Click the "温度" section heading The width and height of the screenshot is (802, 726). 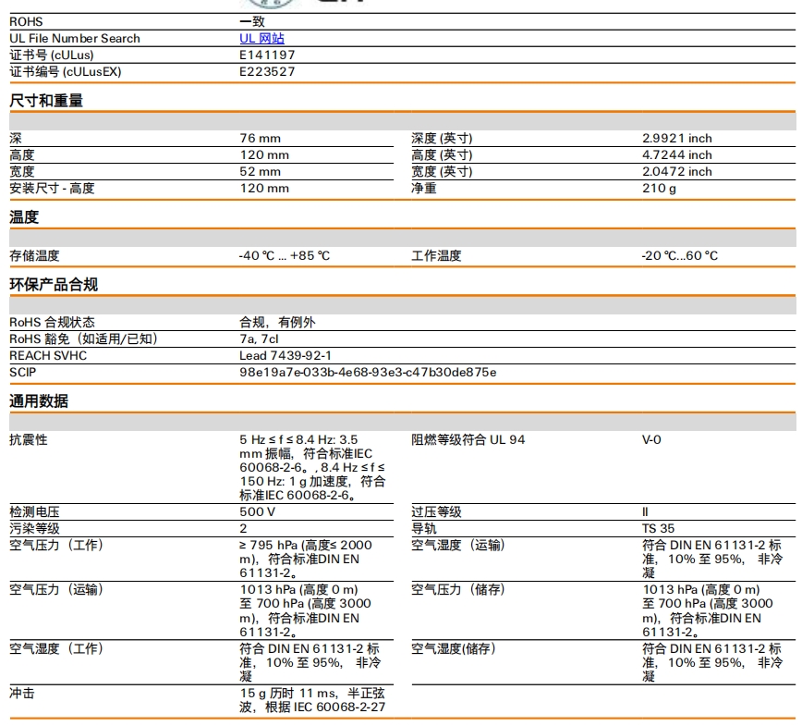(x=24, y=217)
